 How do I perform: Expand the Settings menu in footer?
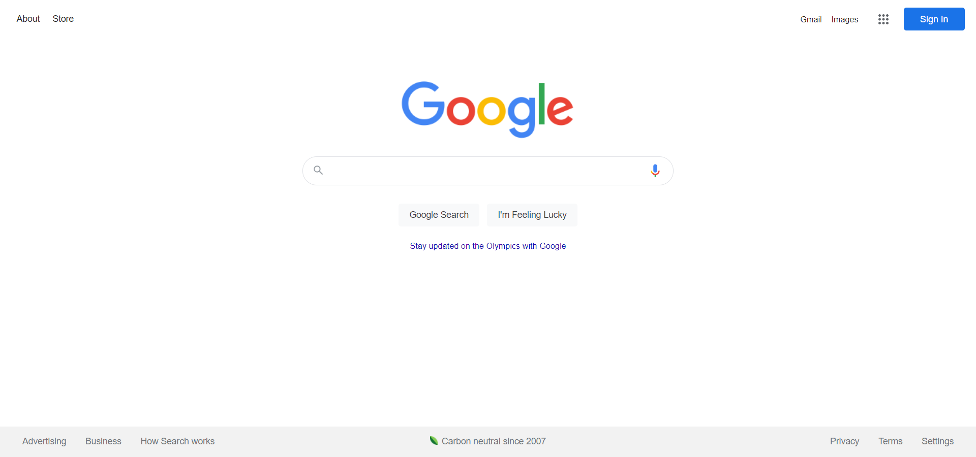pos(937,441)
